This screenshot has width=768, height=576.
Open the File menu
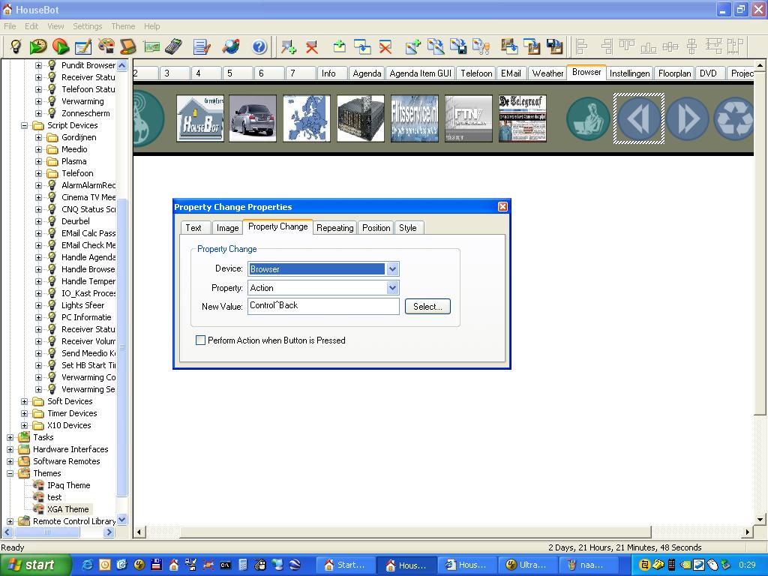tap(10, 26)
